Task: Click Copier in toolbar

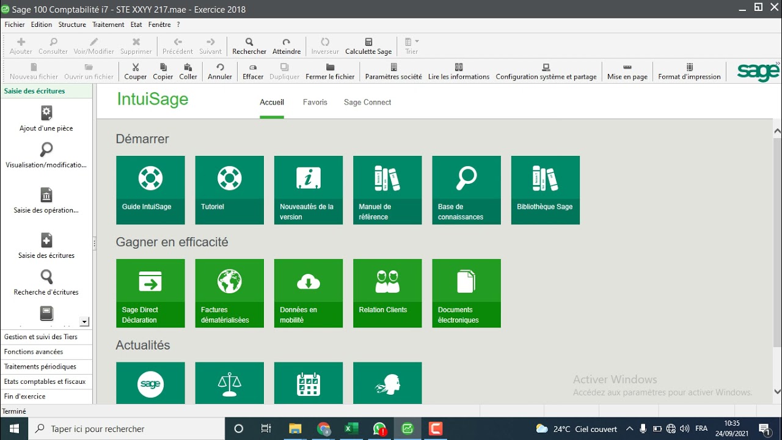Action: click(163, 71)
